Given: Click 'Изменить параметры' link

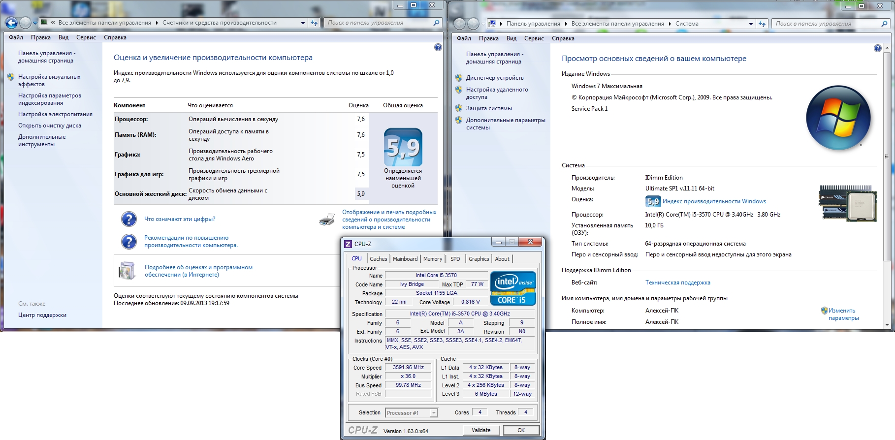Looking at the screenshot, I should [x=843, y=314].
